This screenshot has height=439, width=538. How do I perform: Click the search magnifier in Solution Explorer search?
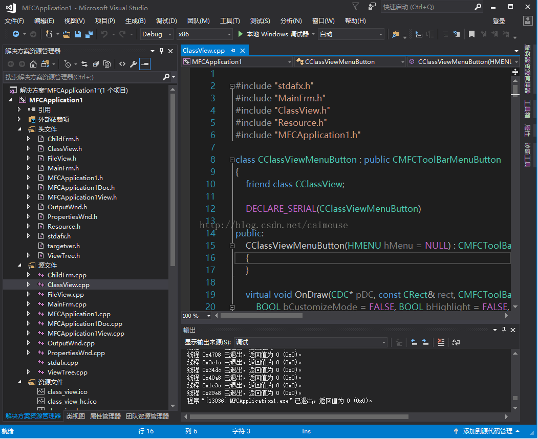click(x=166, y=77)
